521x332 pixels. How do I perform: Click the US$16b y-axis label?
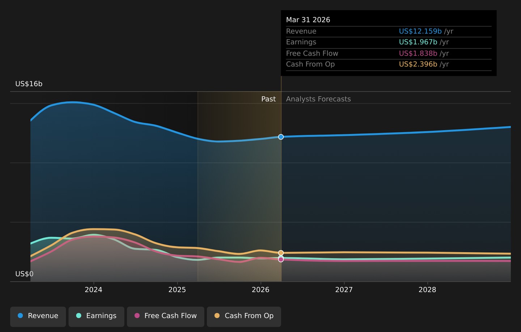pyautogui.click(x=29, y=84)
